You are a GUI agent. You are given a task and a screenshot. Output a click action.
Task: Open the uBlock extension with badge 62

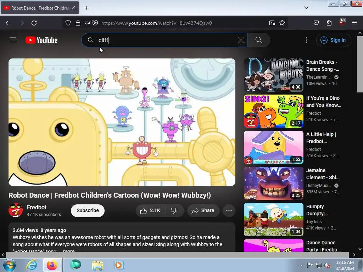342,22
